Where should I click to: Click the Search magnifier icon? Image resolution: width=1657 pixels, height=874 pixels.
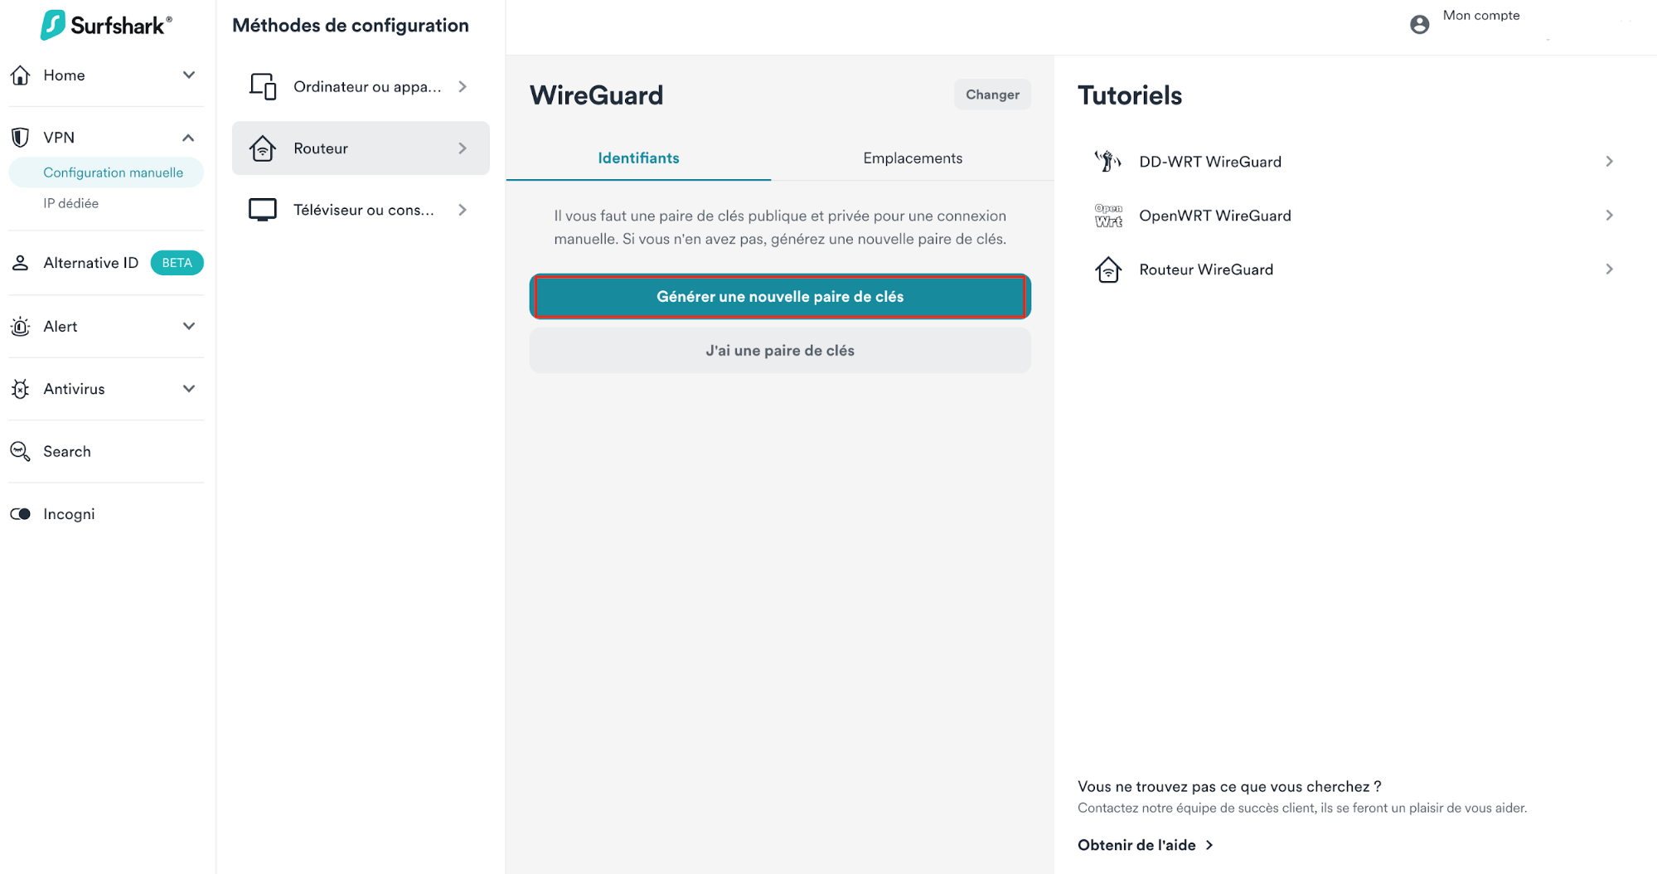pos(21,451)
